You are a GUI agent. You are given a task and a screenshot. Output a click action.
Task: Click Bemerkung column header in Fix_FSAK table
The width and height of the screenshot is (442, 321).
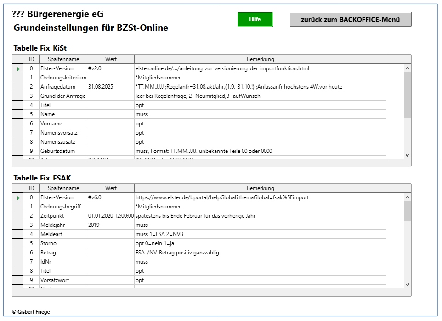pyautogui.click(x=260, y=188)
